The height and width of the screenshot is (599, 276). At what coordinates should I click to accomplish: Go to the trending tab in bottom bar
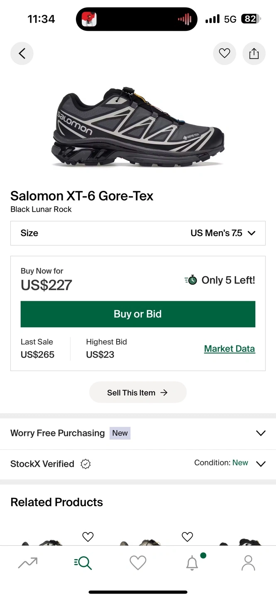pyautogui.click(x=28, y=563)
